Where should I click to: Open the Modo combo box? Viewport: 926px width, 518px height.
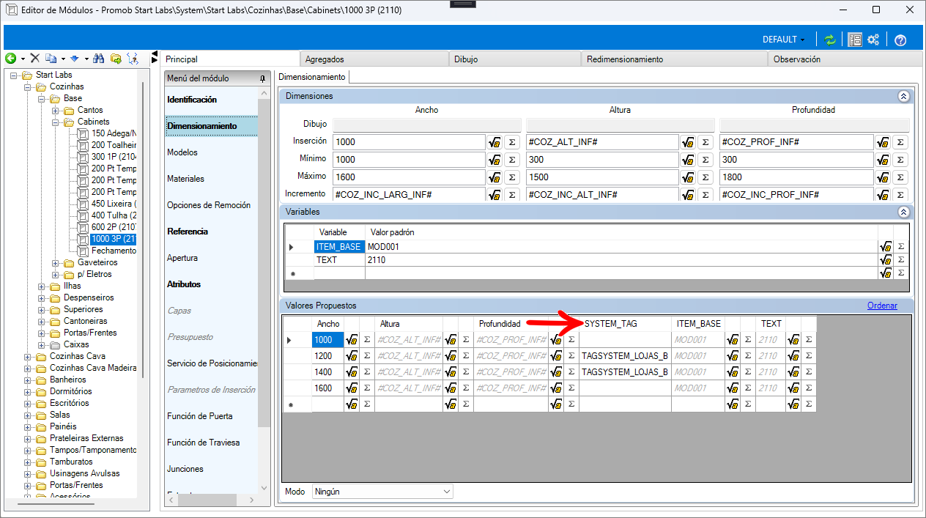382,492
